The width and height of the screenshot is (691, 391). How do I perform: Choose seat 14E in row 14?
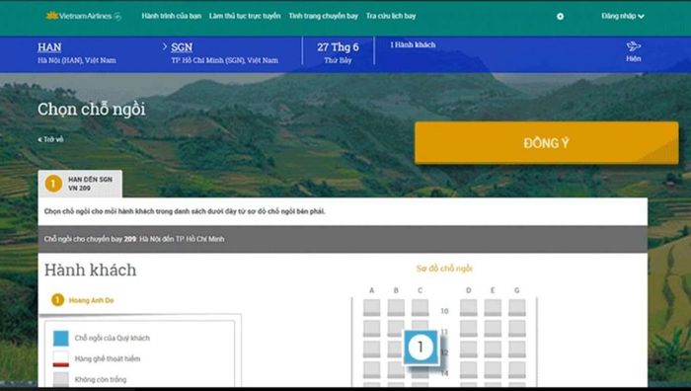[493, 370]
